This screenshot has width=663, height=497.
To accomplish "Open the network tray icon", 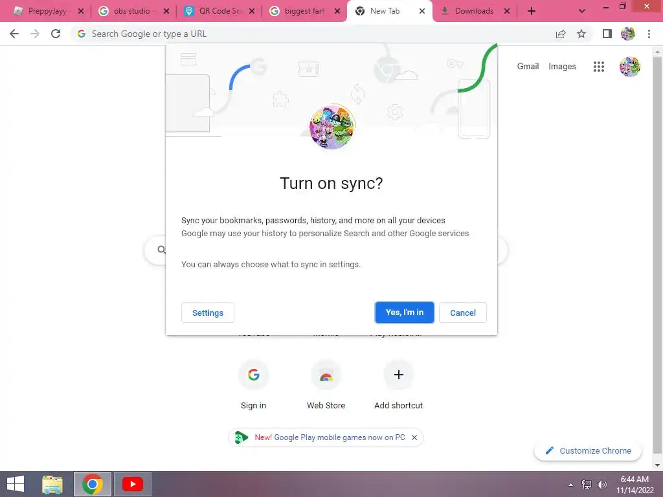I will point(587,485).
